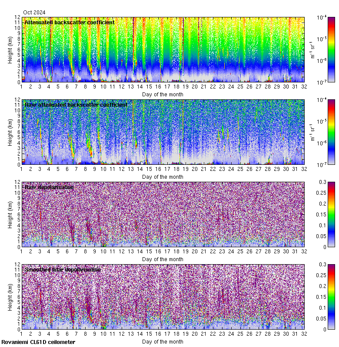Click the Raw depolarisation panel's colorbar
Viewport: 339px width, 347px height.
click(x=319, y=214)
